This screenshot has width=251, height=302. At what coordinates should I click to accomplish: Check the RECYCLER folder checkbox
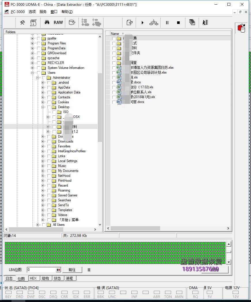point(39,63)
